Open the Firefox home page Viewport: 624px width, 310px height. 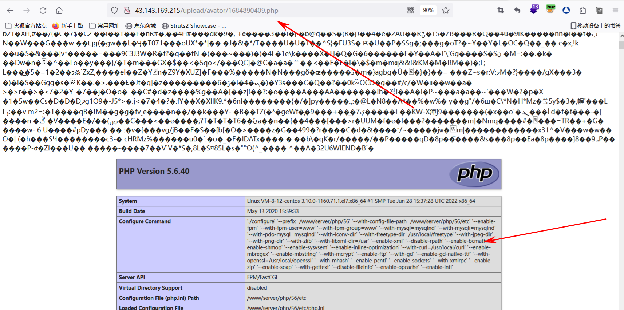(x=59, y=11)
